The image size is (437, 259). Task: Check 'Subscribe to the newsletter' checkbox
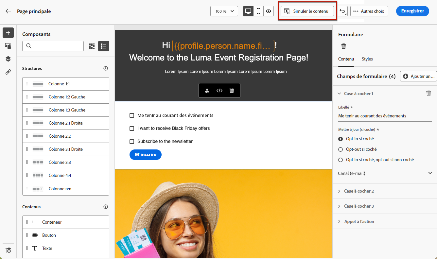(x=132, y=142)
